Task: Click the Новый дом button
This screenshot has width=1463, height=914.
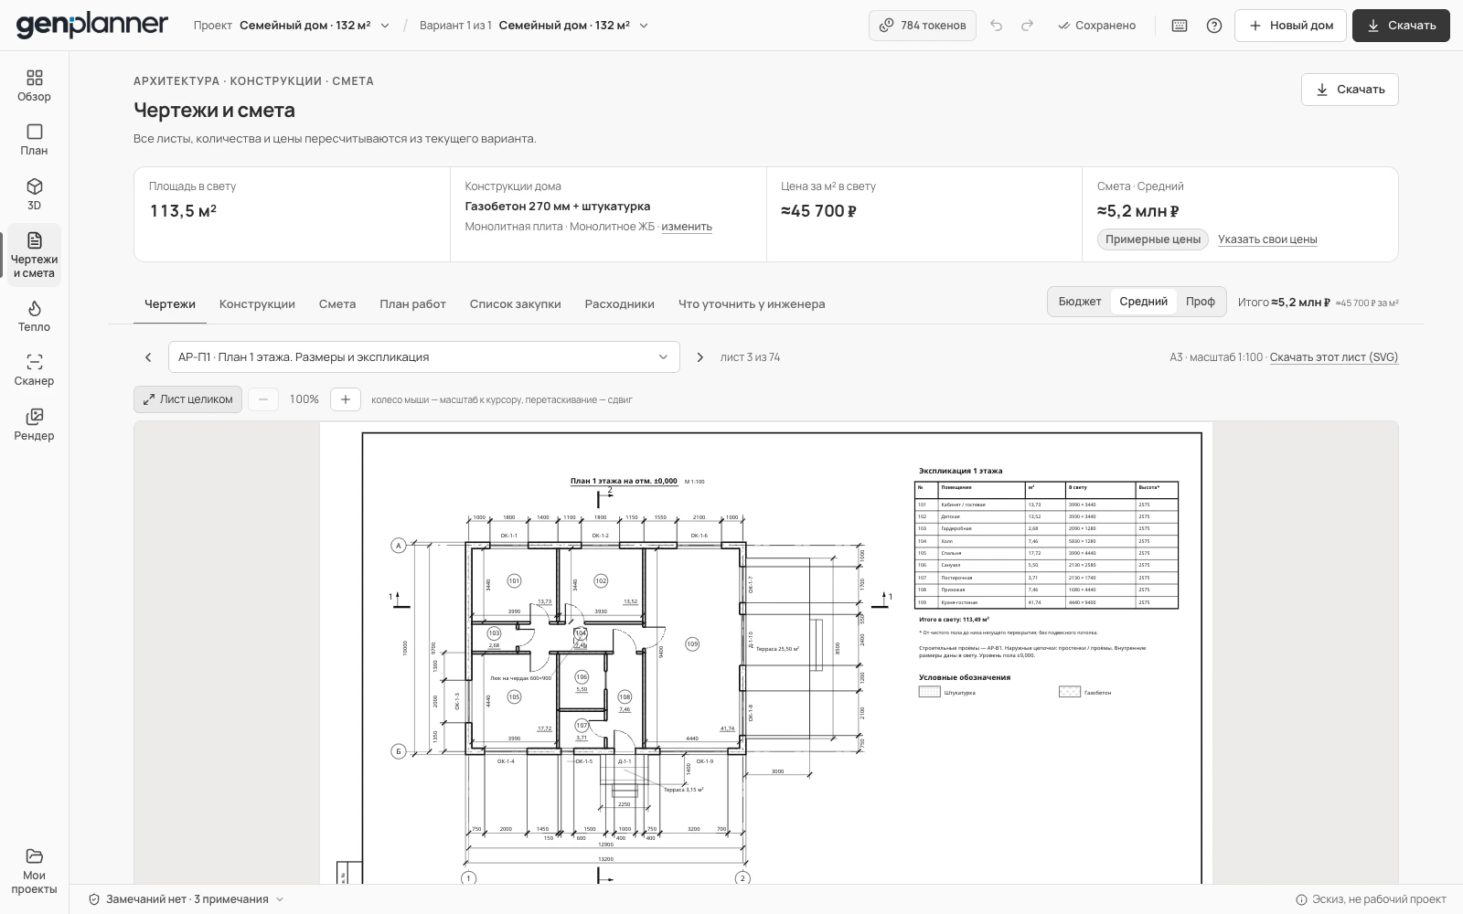Action: point(1290,26)
